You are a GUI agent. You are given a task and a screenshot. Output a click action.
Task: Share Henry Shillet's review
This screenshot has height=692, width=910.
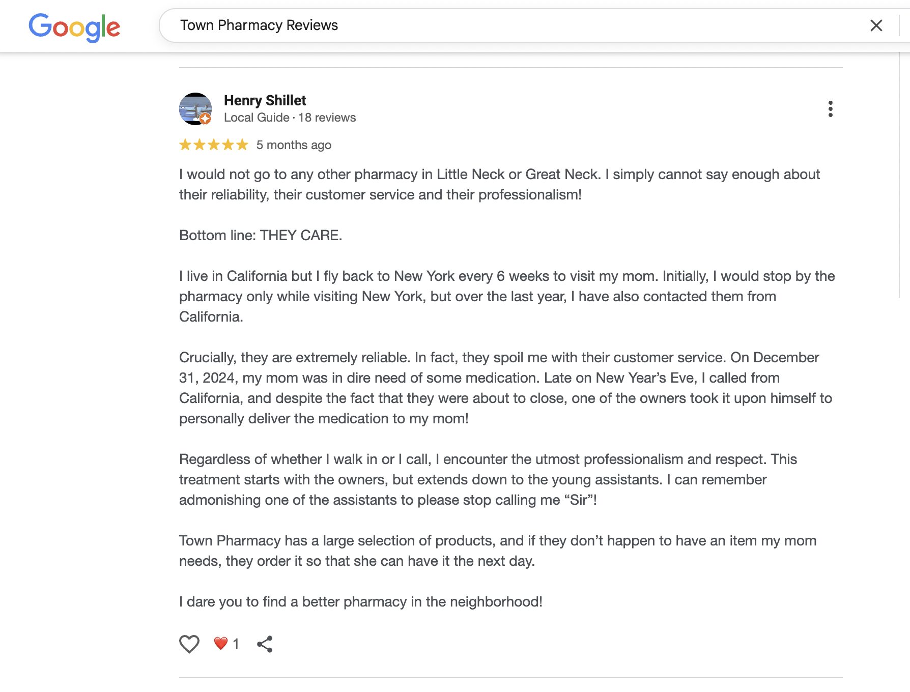[x=265, y=644]
